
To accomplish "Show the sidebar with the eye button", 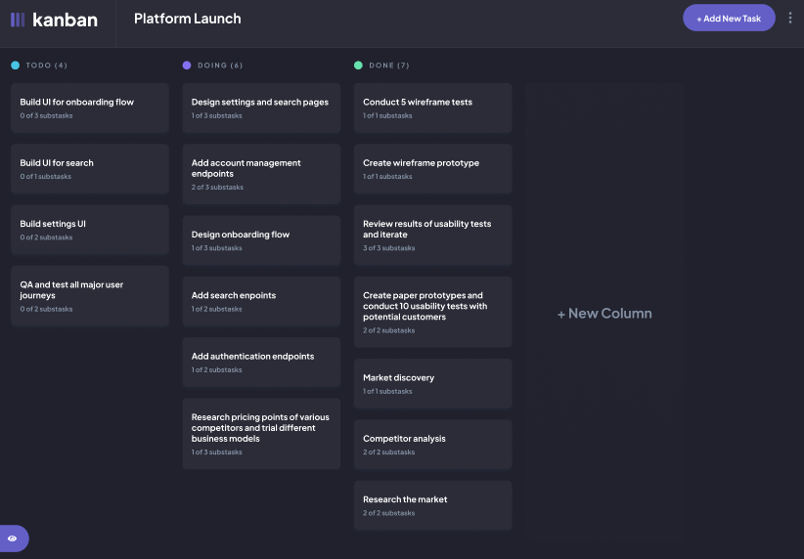I will pos(14,538).
